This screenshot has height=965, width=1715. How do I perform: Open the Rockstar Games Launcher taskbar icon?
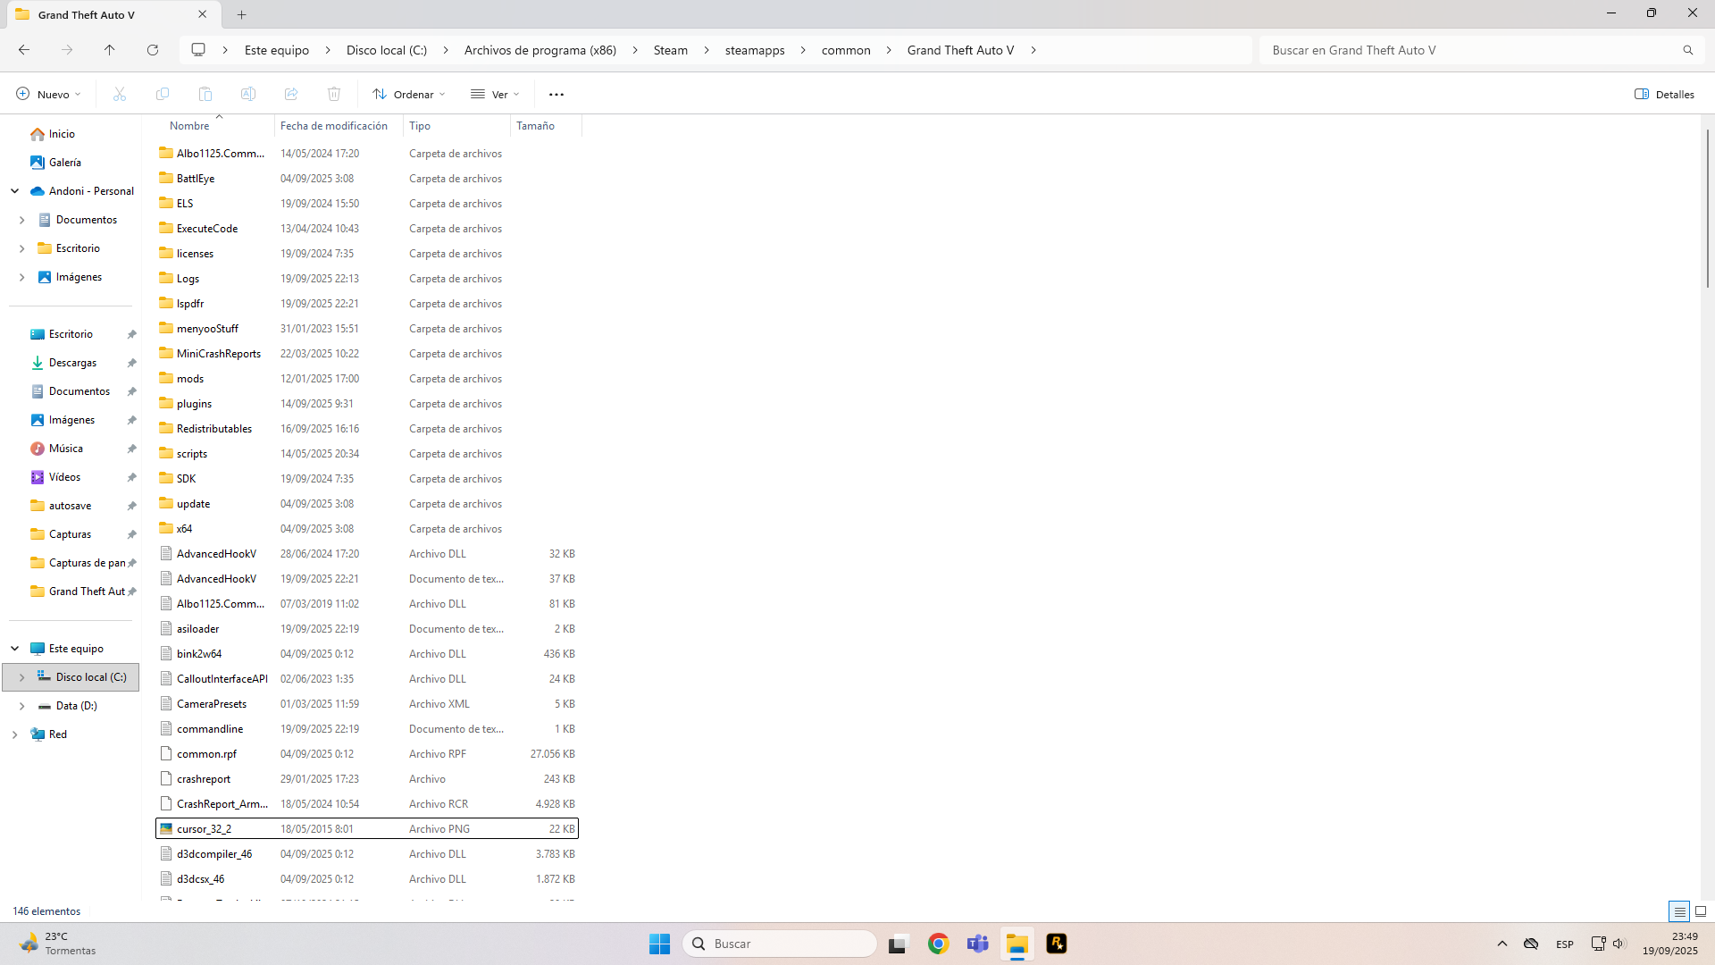click(x=1057, y=944)
